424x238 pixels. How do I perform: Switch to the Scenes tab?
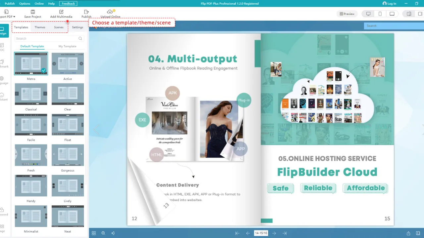[59, 27]
